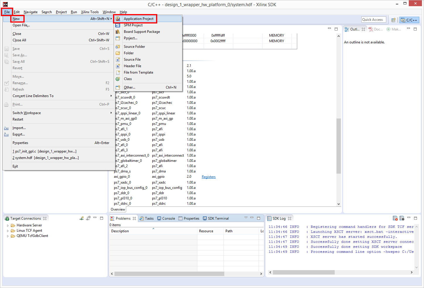Click Exit in File menu
Viewport: 424px width, 288px height.
[15, 166]
